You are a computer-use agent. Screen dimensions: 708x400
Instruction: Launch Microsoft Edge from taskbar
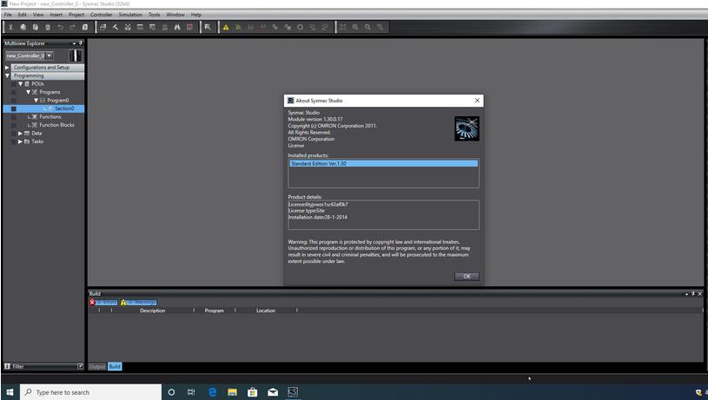pos(212,392)
